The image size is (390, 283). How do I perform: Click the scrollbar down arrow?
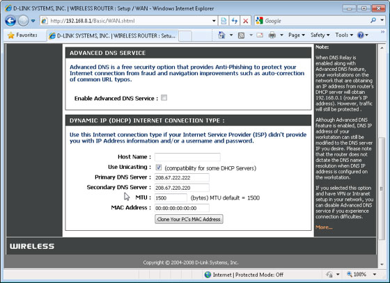point(382,264)
